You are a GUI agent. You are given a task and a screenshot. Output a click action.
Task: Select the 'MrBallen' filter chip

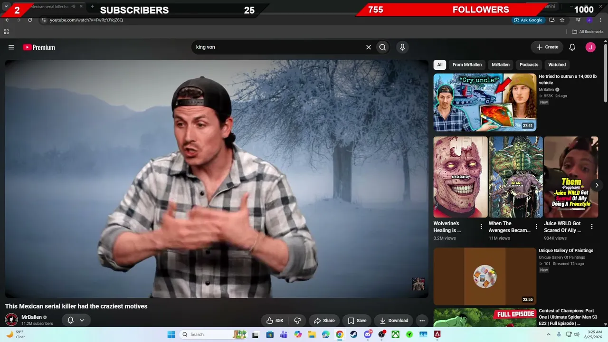pyautogui.click(x=501, y=65)
